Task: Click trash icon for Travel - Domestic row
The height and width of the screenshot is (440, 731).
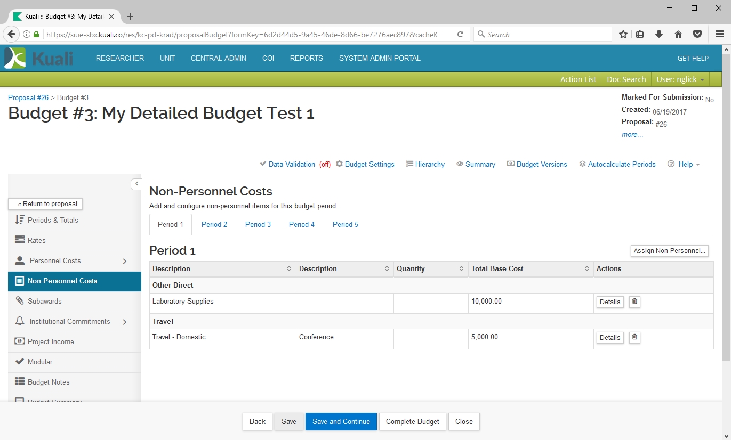Action: pyautogui.click(x=634, y=337)
